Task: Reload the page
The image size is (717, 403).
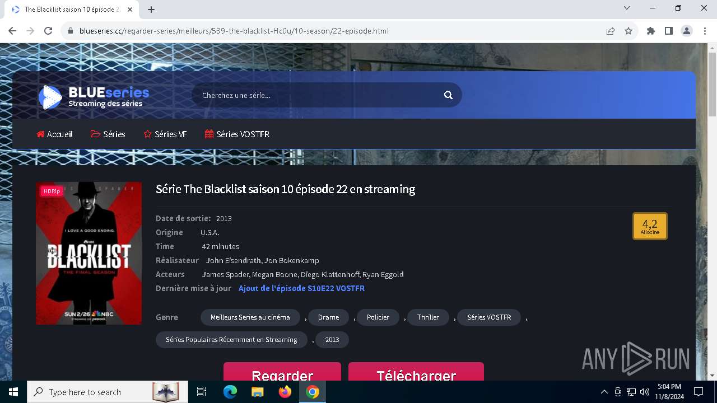Action: (x=48, y=31)
